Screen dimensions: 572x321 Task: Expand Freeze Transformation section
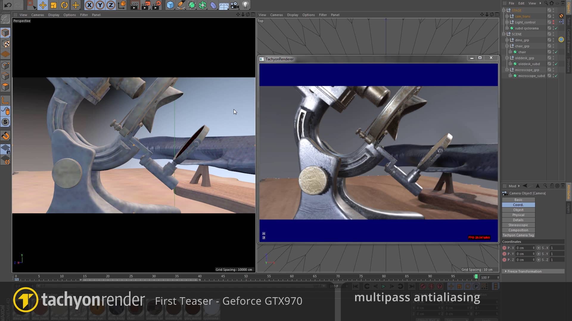[x=506, y=271]
